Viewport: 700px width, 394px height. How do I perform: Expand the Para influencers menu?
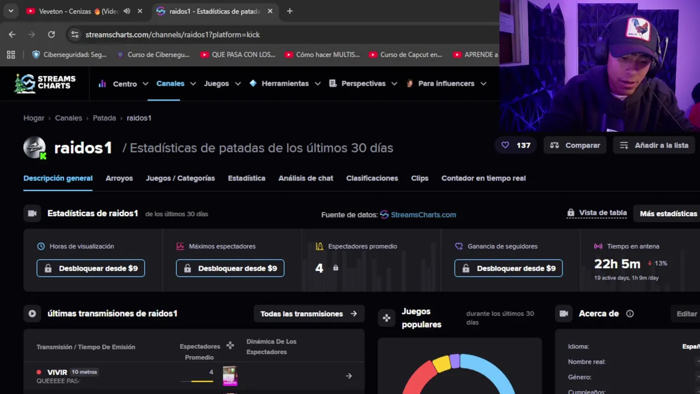click(446, 83)
